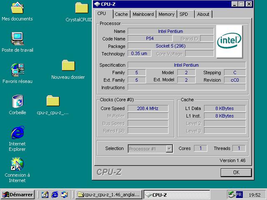Click the Specification field Intel Pentium

click(x=186, y=65)
